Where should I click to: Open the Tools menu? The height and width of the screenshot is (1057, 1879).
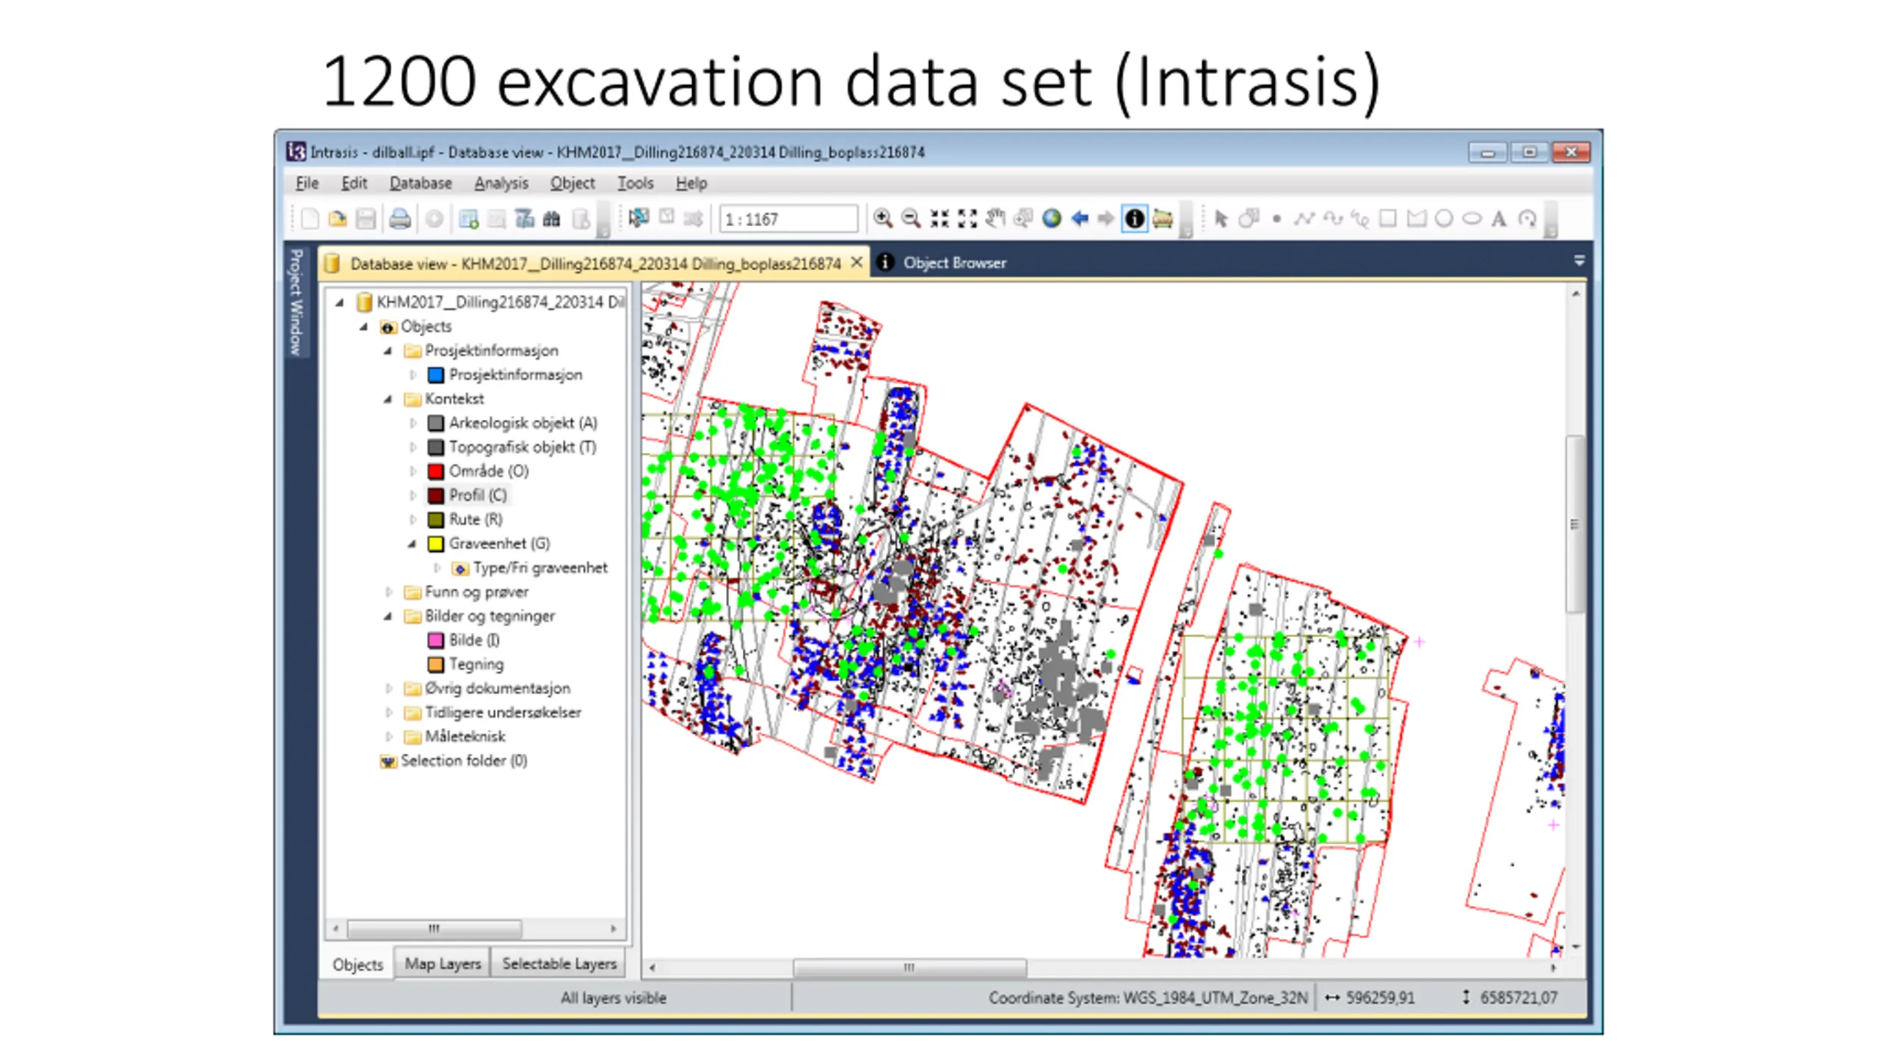pyautogui.click(x=636, y=183)
